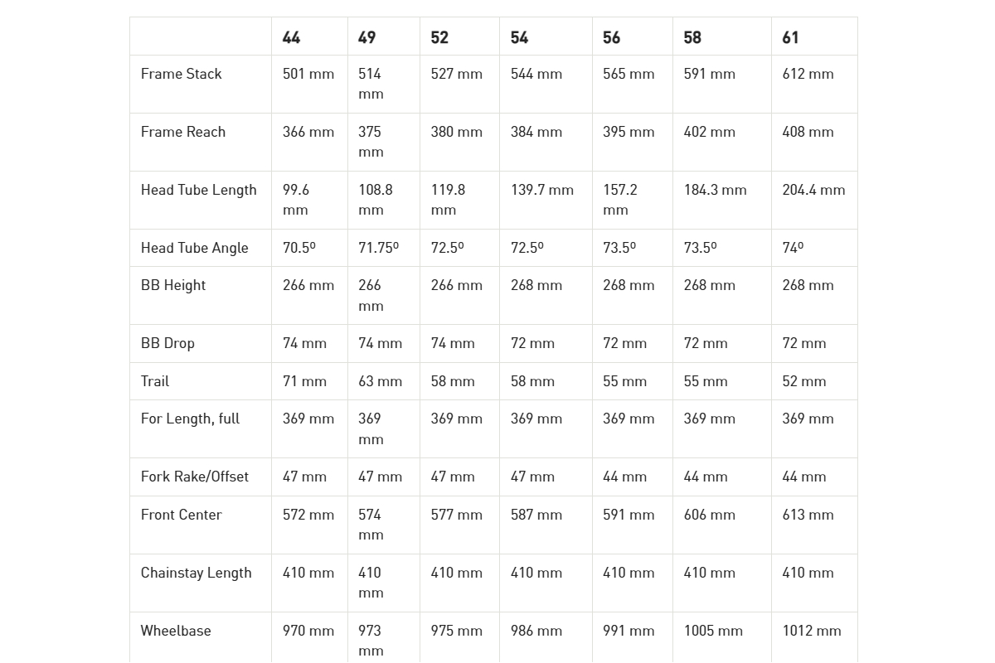
Task: Click the 44 size column header
Action: (x=291, y=37)
